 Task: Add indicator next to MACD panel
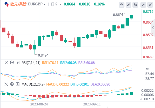click(18, 84)
